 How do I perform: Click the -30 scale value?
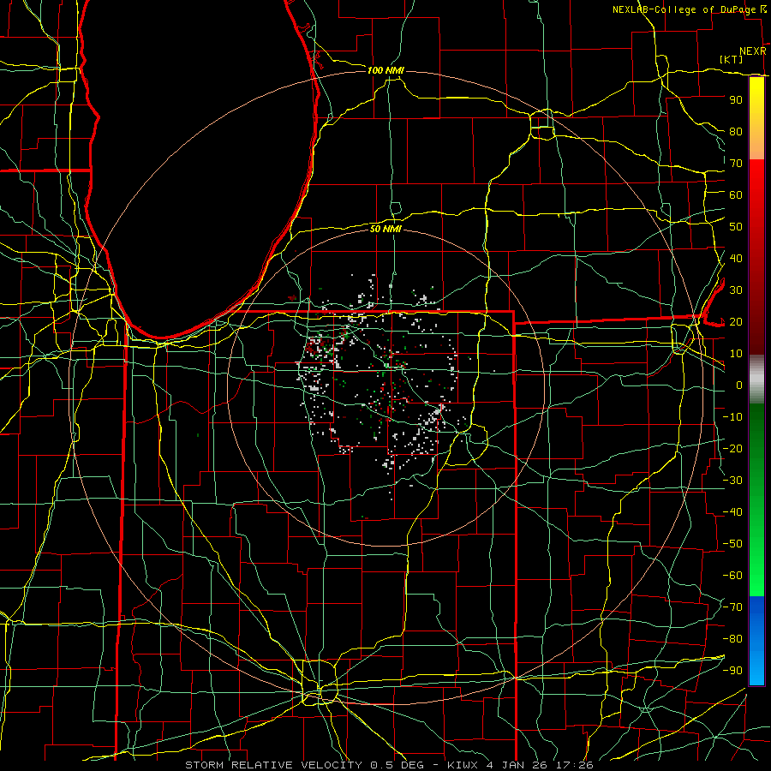(x=732, y=481)
